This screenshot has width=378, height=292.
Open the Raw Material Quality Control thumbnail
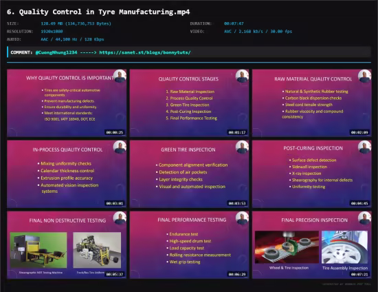[312, 103]
